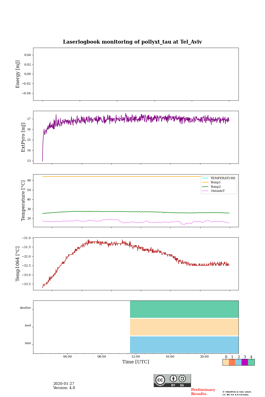This screenshot has height=397, width=265.
Task: Click the Creative Commons CC circle icon
Action: pyautogui.click(x=160, y=380)
